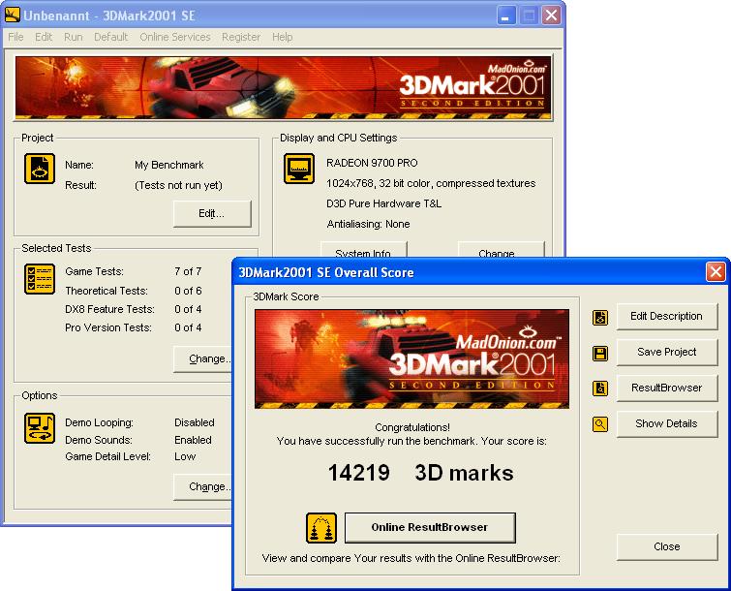Open the File menu
This screenshot has width=731, height=591.
[x=15, y=37]
